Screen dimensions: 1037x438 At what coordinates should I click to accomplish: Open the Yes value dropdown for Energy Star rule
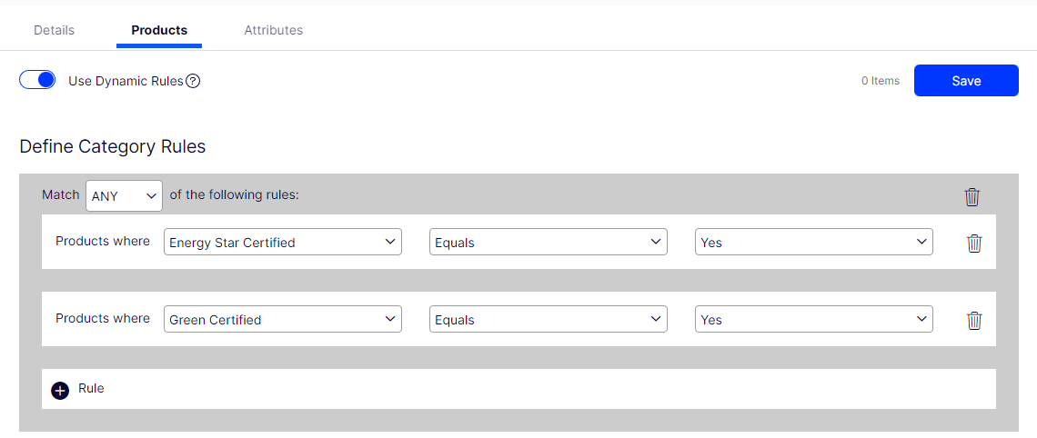(813, 243)
